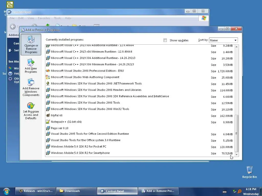Select Microsoft Visual Studio Web Authoring Component
This screenshot has width=262, height=196.
[85, 77]
